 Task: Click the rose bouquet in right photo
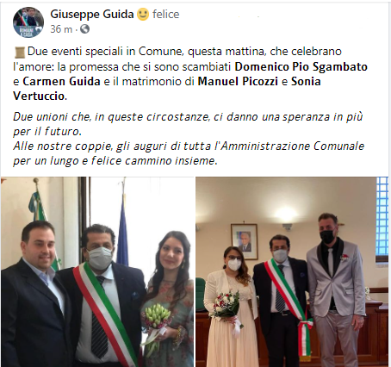coord(227,306)
